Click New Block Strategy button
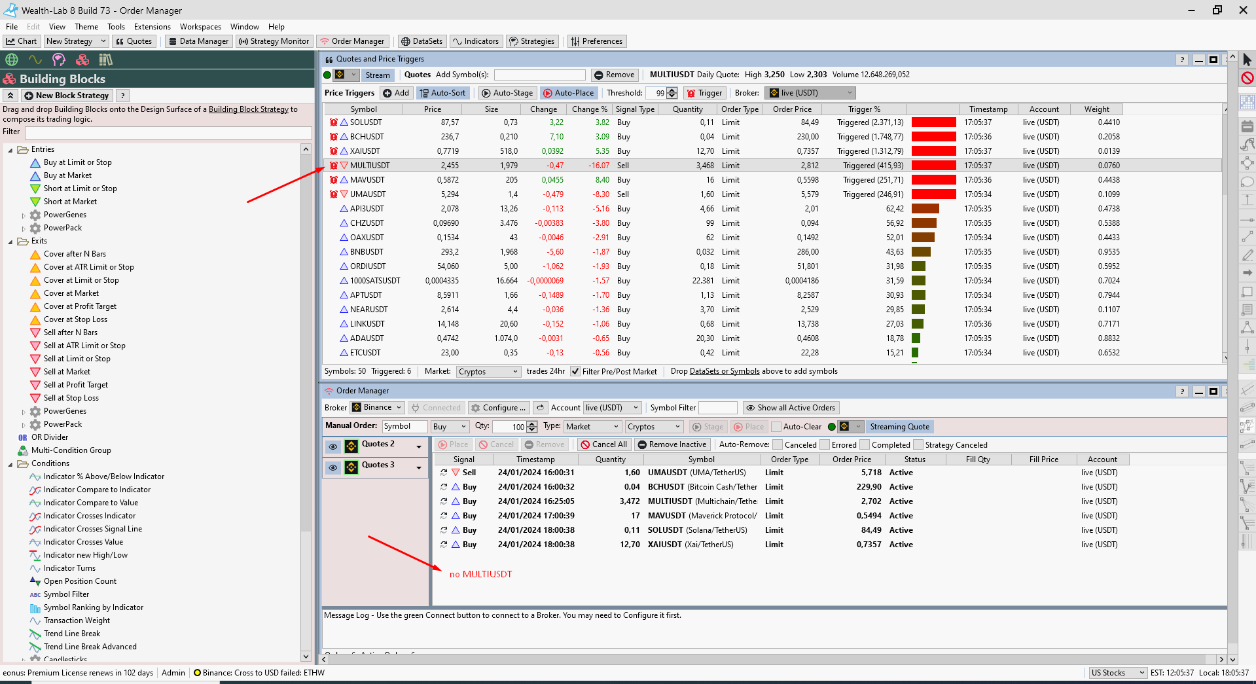The height and width of the screenshot is (684, 1256). (x=67, y=96)
